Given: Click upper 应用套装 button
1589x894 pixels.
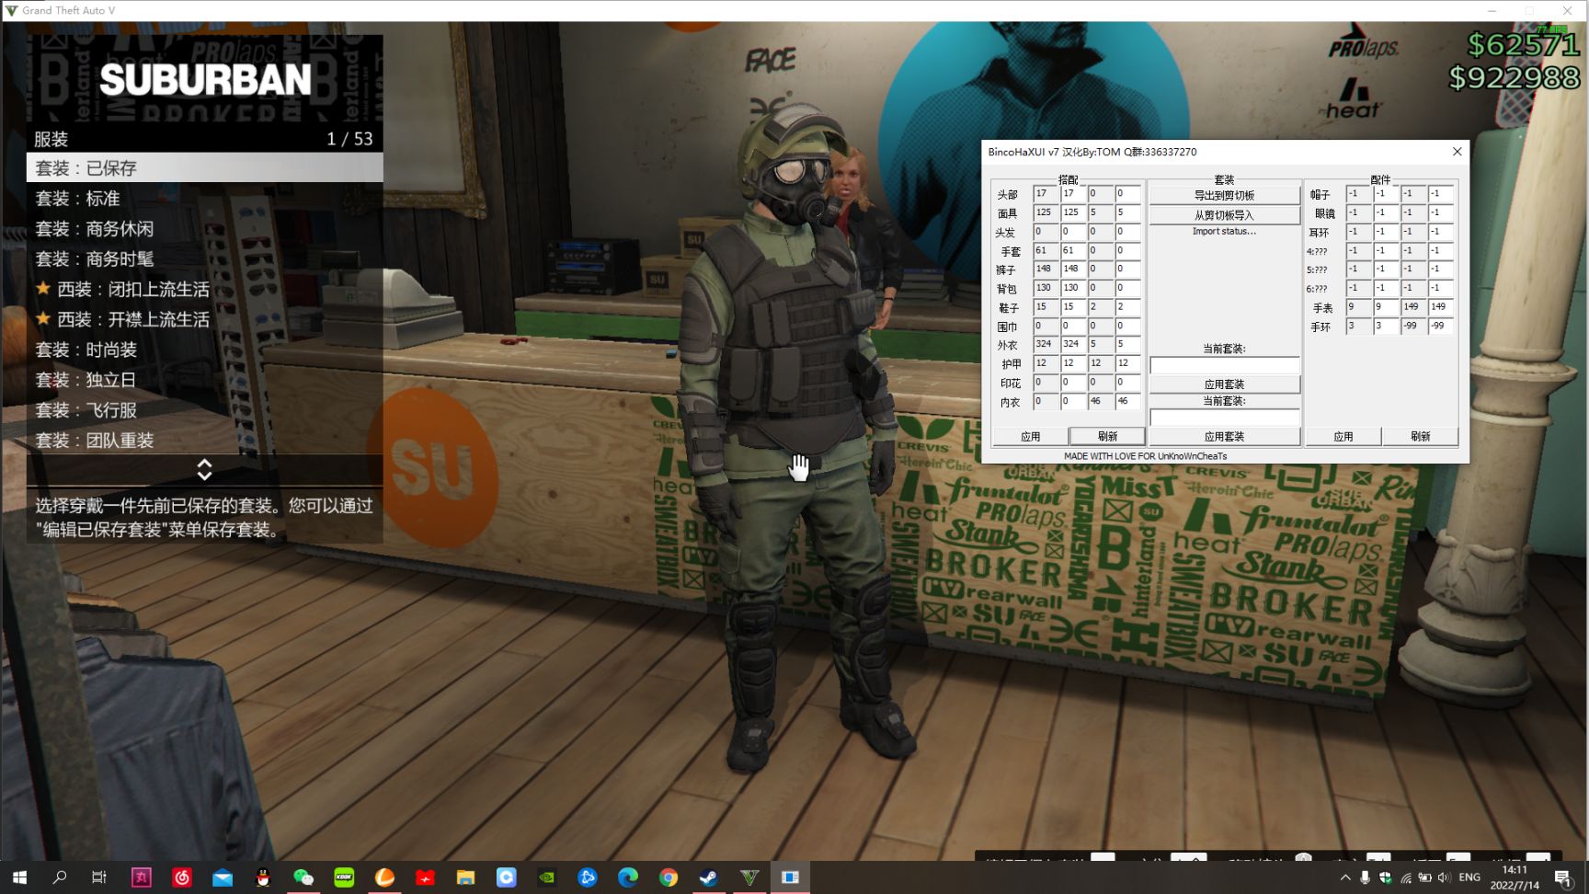Looking at the screenshot, I should click(1224, 384).
